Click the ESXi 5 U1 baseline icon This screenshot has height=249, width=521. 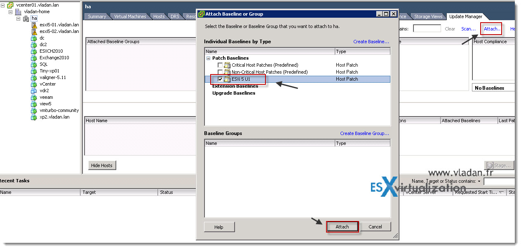click(x=227, y=79)
